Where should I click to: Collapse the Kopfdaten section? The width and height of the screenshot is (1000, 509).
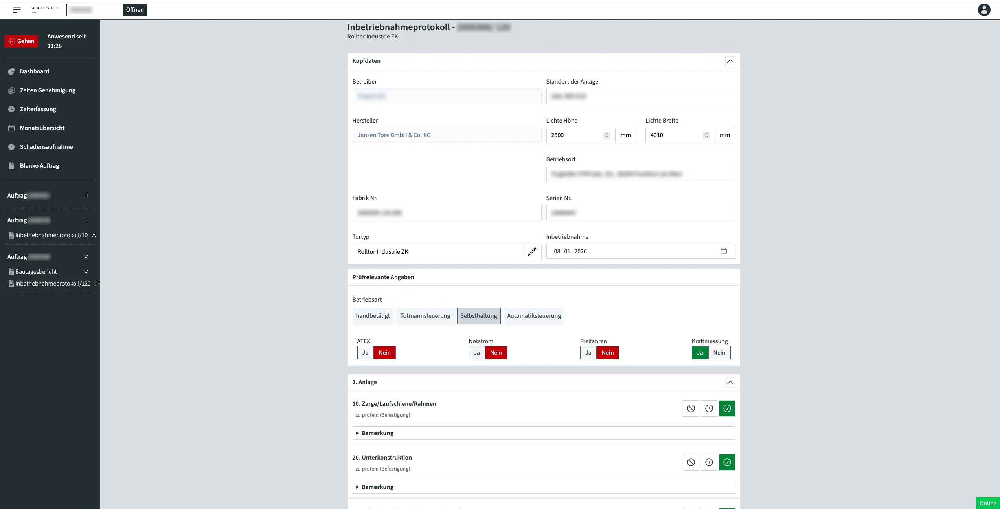click(x=730, y=61)
